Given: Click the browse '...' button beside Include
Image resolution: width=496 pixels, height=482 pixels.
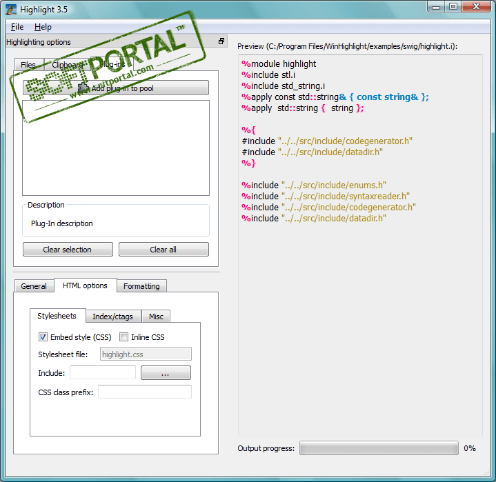Looking at the screenshot, I should pos(166,373).
